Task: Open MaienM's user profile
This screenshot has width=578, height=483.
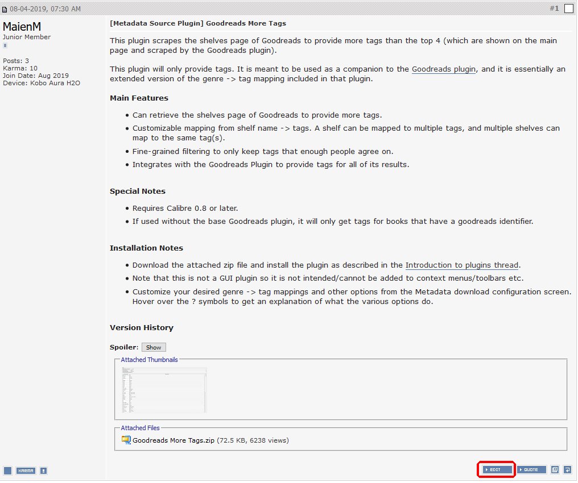Action: coord(22,27)
